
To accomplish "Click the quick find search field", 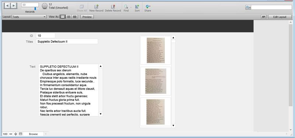I will click(271, 7).
